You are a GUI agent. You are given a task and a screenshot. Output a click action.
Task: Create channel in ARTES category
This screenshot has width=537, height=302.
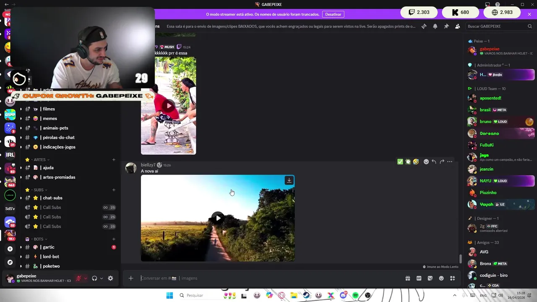coord(114,159)
